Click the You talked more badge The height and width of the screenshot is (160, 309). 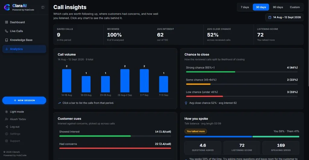point(196,131)
